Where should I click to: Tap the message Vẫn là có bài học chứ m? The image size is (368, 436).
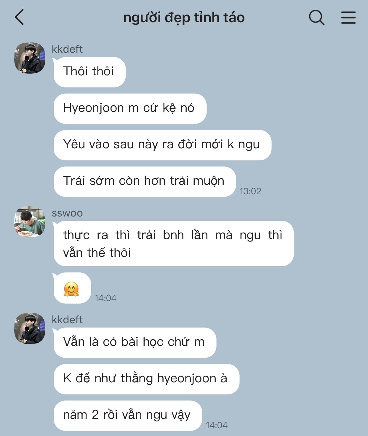click(135, 343)
